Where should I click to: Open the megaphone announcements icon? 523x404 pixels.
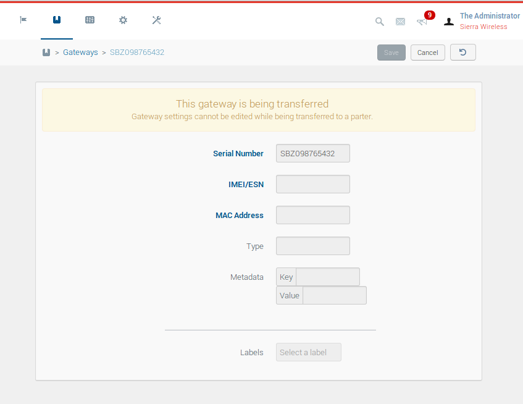click(x=422, y=22)
